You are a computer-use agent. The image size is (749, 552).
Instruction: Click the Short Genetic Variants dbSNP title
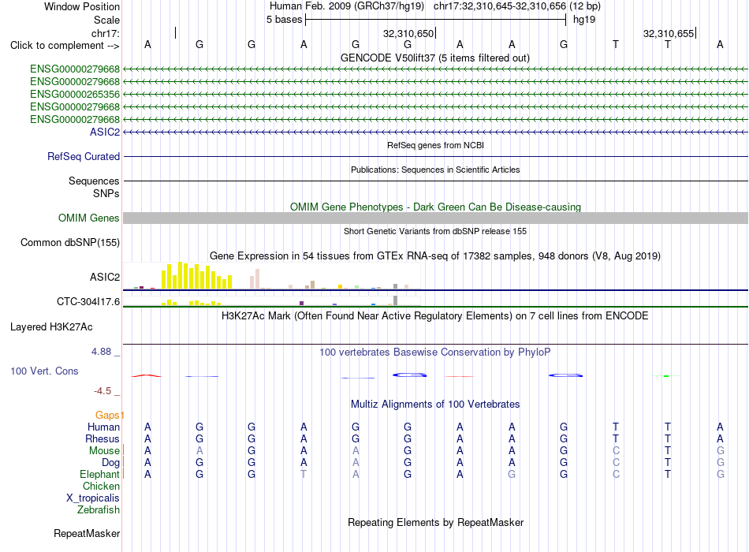tap(435, 231)
